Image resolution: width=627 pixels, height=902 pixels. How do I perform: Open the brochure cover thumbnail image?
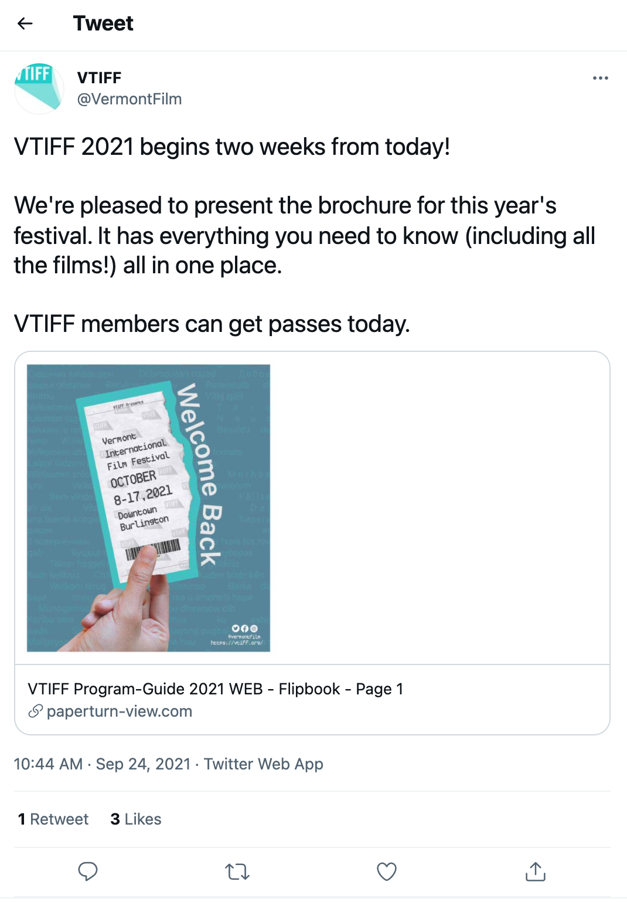point(148,508)
